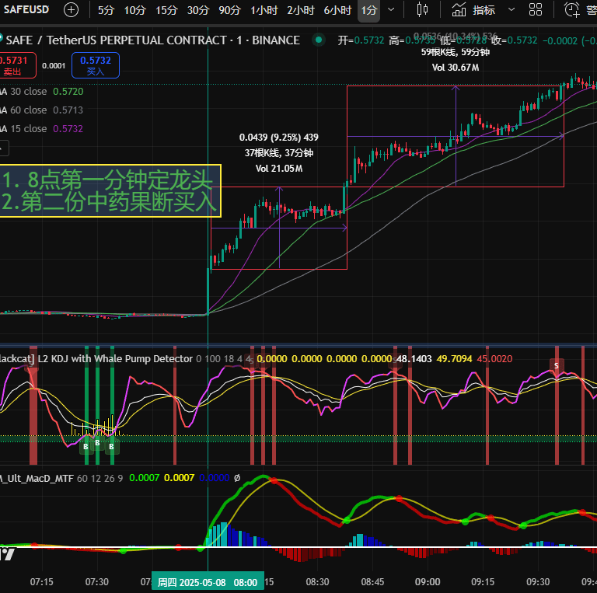Toggle the green market status dot
The width and height of the screenshot is (597, 593).
tap(319, 40)
